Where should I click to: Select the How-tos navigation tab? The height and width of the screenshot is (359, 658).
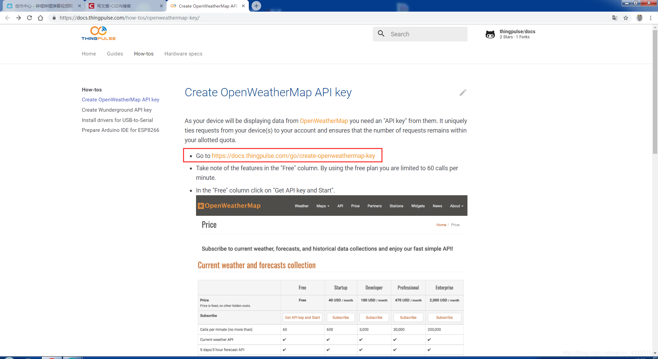click(x=144, y=54)
